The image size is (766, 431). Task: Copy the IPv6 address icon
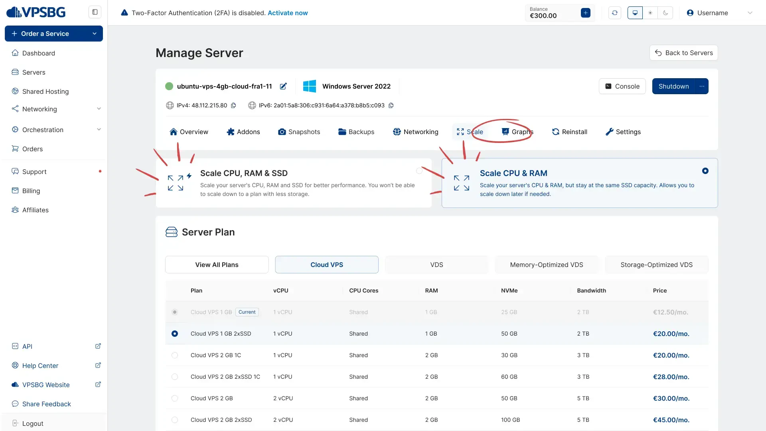(x=391, y=105)
